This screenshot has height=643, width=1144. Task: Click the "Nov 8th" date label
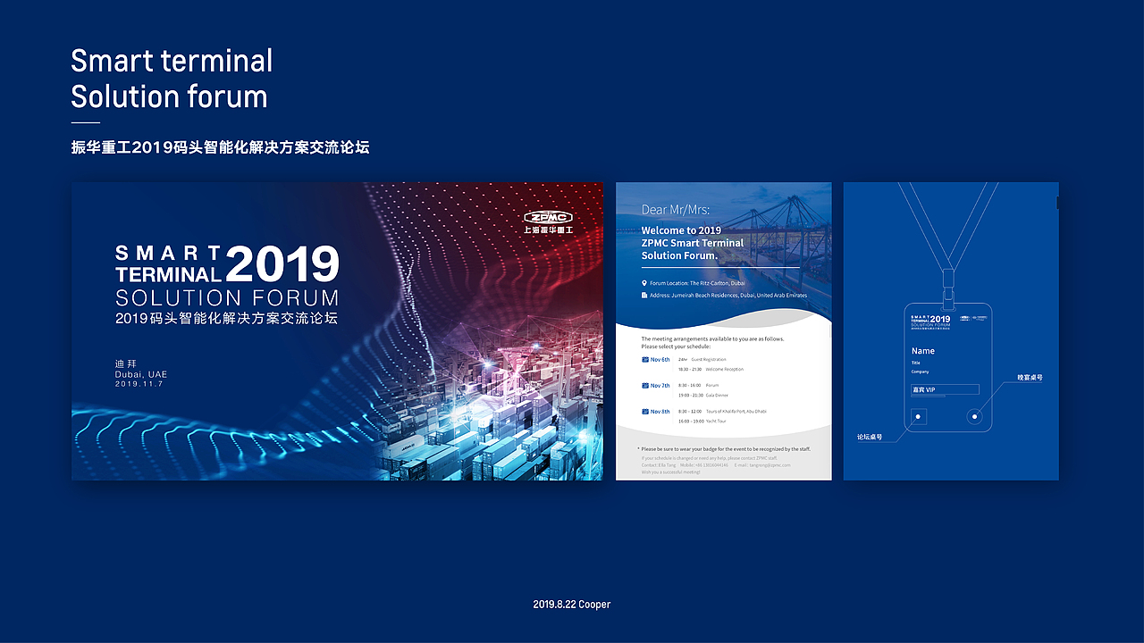pyautogui.click(x=660, y=412)
